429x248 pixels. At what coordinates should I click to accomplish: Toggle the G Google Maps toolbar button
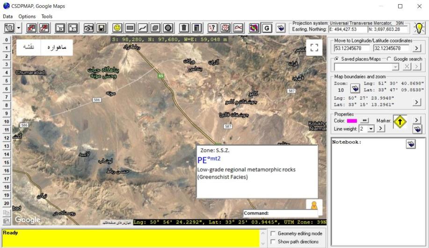tap(267, 28)
